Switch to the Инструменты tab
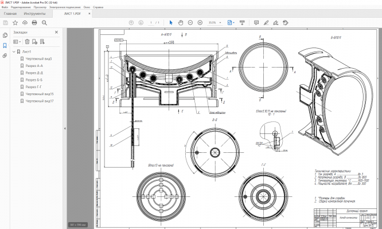Screen dimensions: 382x229 pyautogui.click(x=34, y=13)
